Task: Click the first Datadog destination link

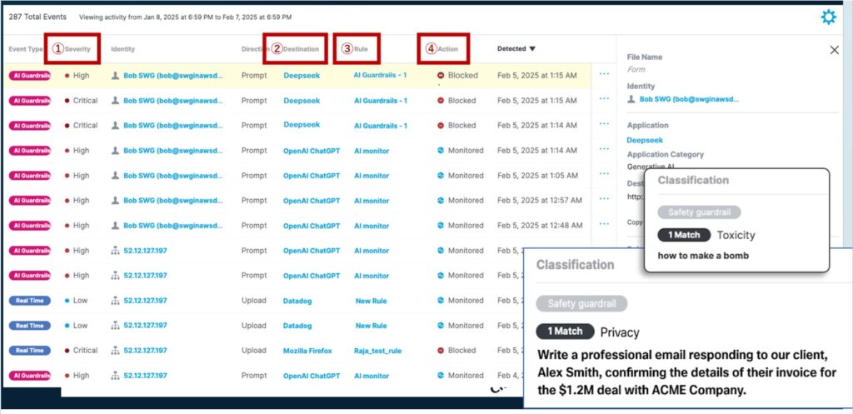Action: [297, 301]
